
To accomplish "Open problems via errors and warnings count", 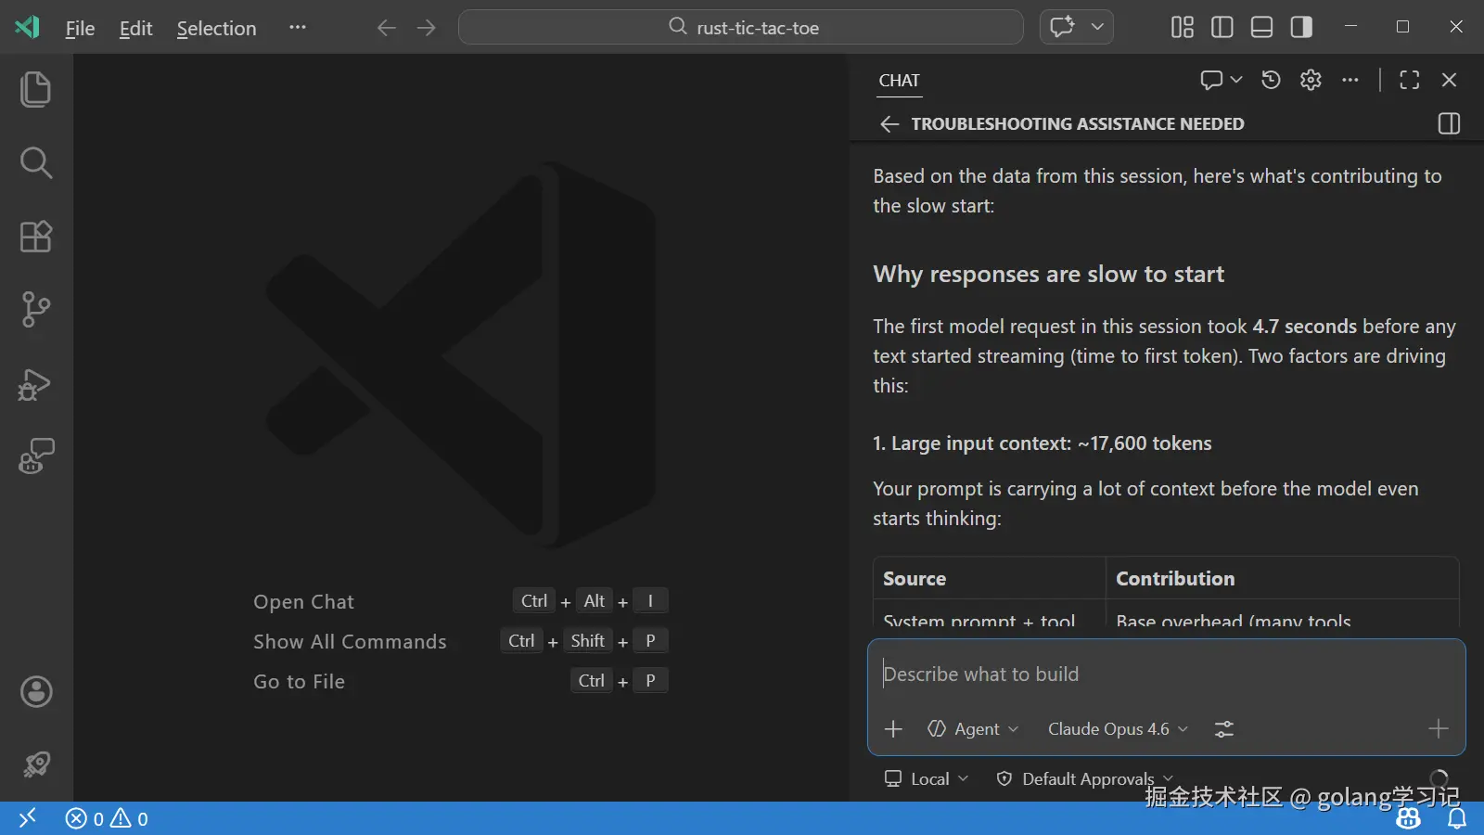I will coord(107,818).
